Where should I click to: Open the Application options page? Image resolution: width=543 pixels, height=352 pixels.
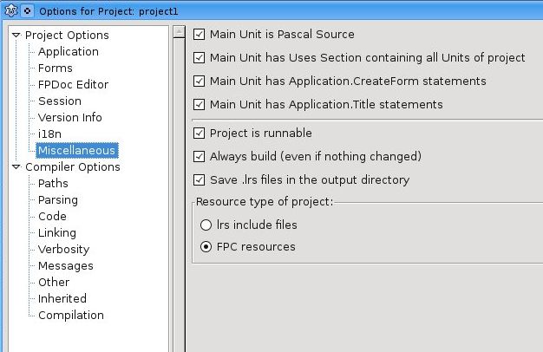(x=68, y=52)
